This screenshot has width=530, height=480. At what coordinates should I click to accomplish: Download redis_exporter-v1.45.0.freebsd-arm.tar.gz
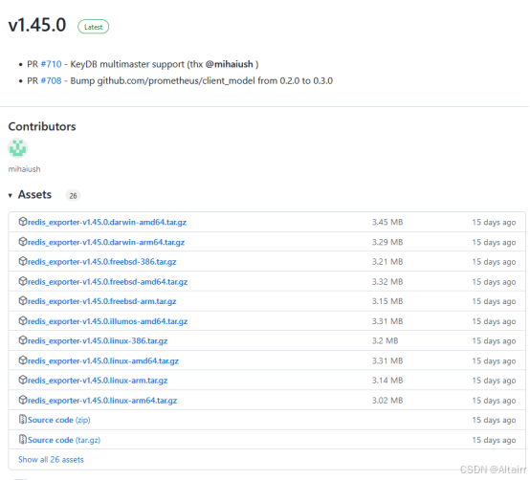102,301
